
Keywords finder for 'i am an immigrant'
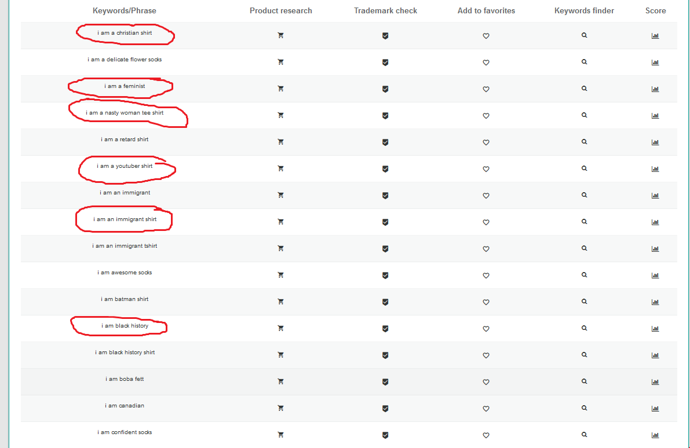click(x=584, y=195)
